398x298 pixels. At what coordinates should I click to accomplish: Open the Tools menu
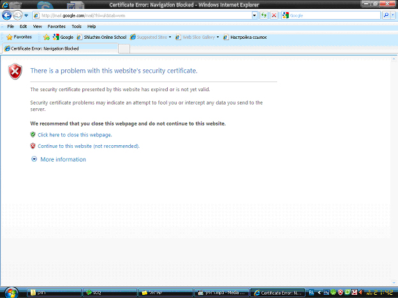[77, 26]
